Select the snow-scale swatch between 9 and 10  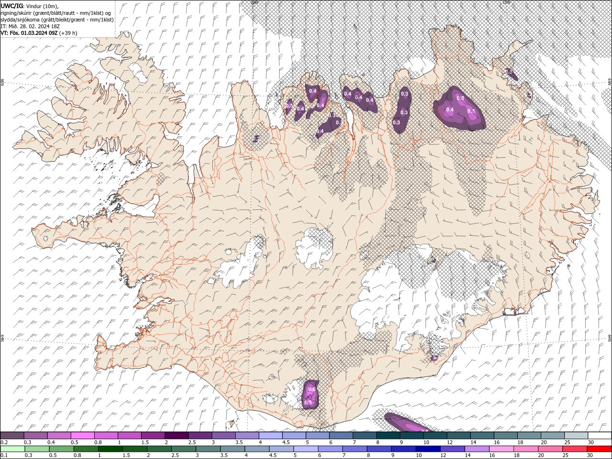click(x=412, y=436)
